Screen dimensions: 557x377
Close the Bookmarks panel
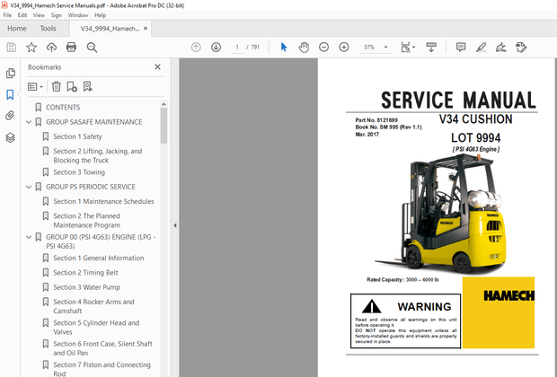(x=158, y=66)
